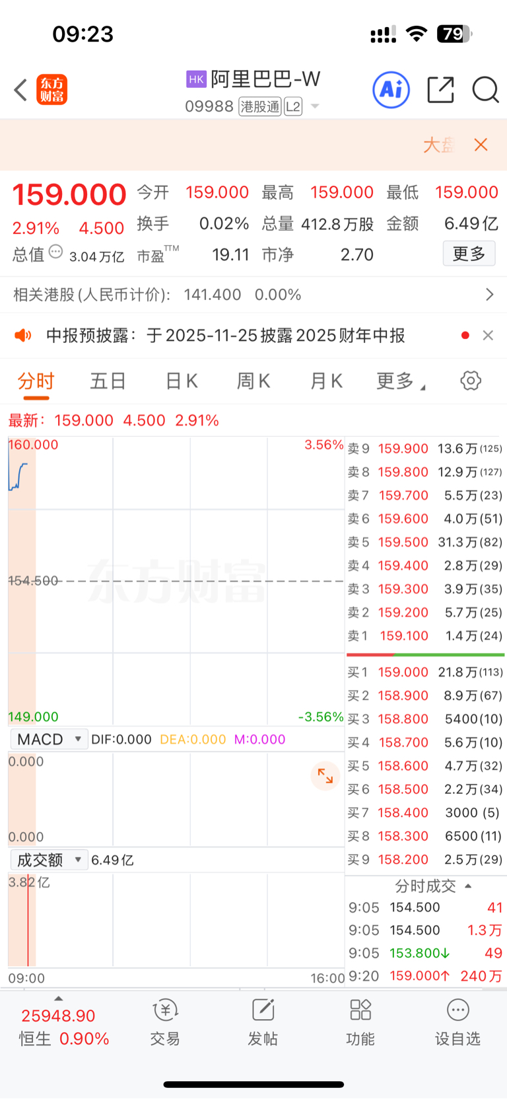The width and height of the screenshot is (507, 1099).
Task: Tap the buy/sell ratio bar
Action: [x=425, y=655]
